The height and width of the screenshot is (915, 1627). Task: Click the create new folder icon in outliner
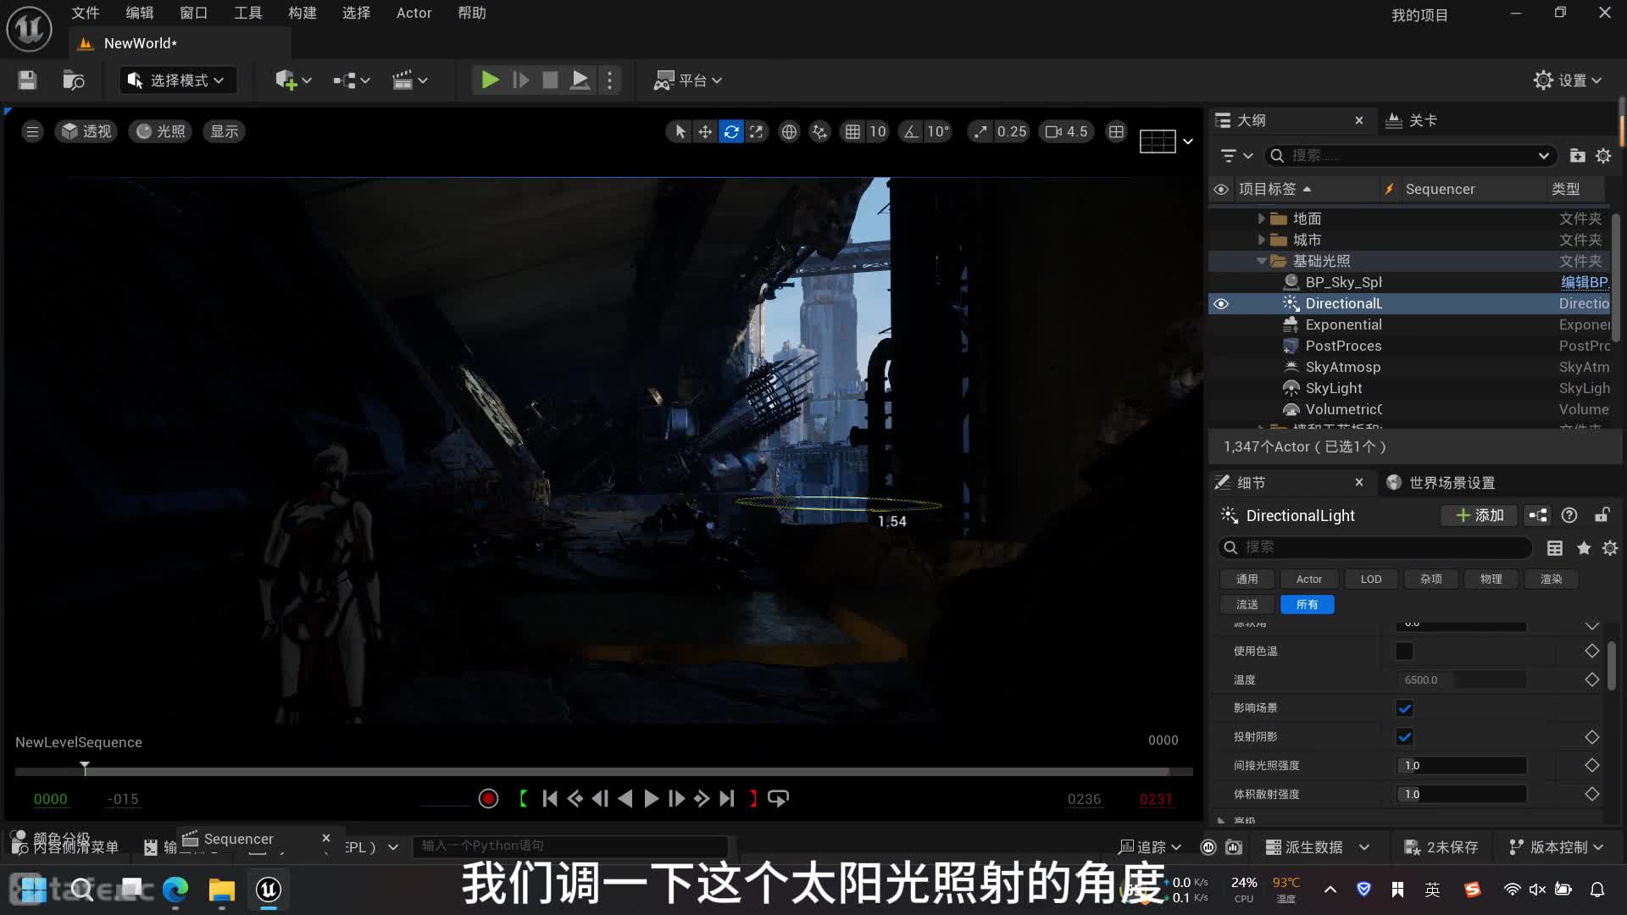point(1577,156)
